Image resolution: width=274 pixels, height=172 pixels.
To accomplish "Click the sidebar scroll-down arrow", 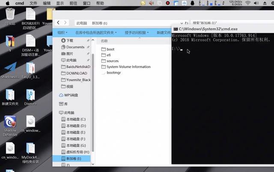I will (x=93, y=164).
